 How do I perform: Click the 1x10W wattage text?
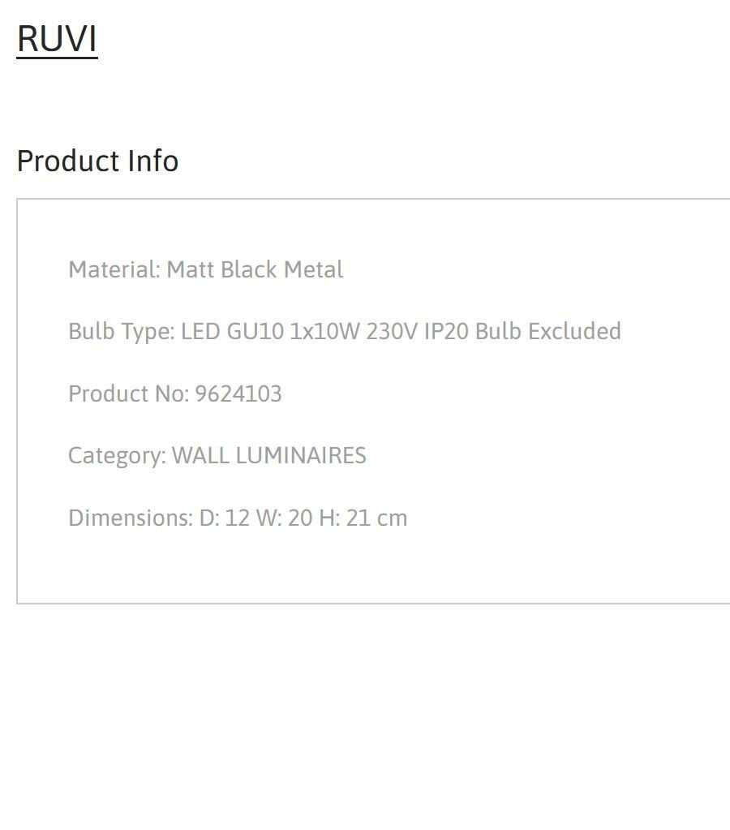click(325, 331)
